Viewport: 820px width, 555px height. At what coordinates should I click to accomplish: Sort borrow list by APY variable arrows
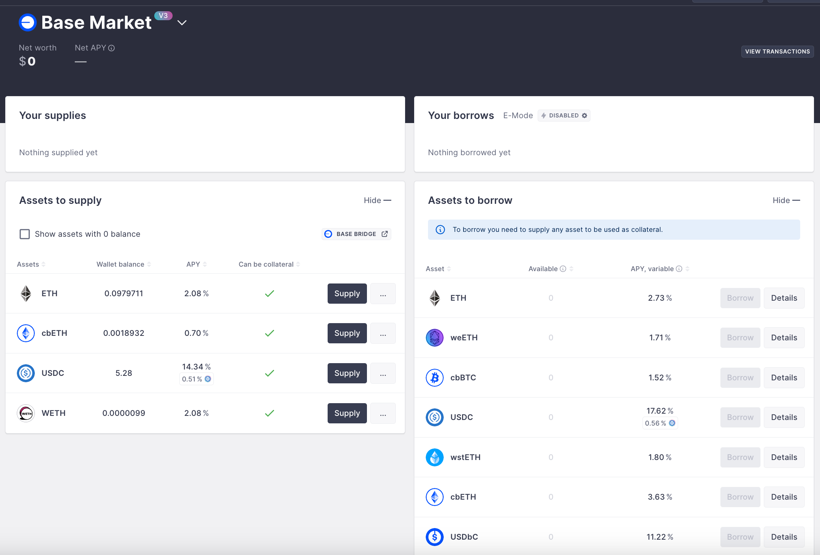(687, 269)
